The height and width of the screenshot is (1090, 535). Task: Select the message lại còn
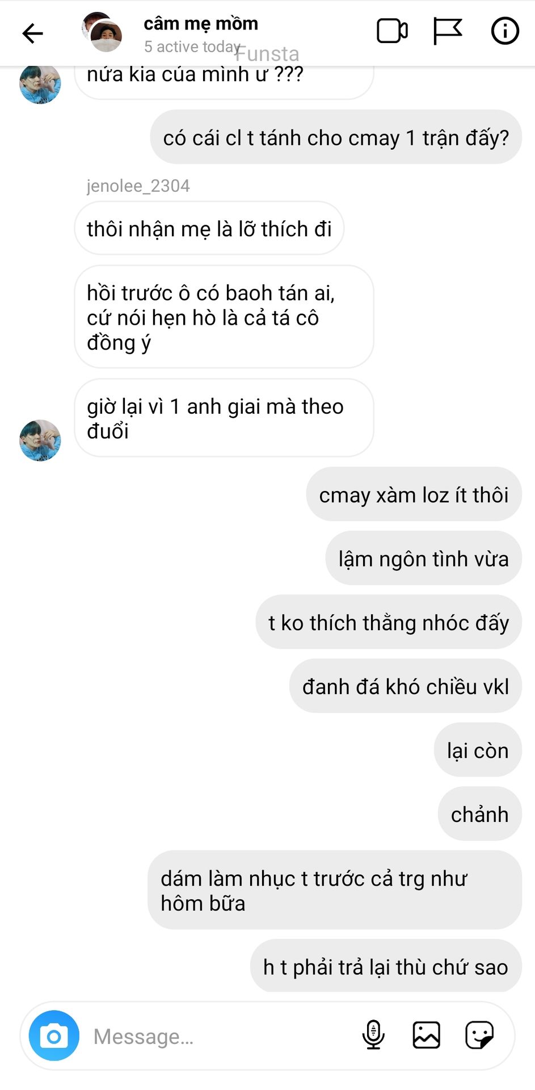click(x=478, y=750)
